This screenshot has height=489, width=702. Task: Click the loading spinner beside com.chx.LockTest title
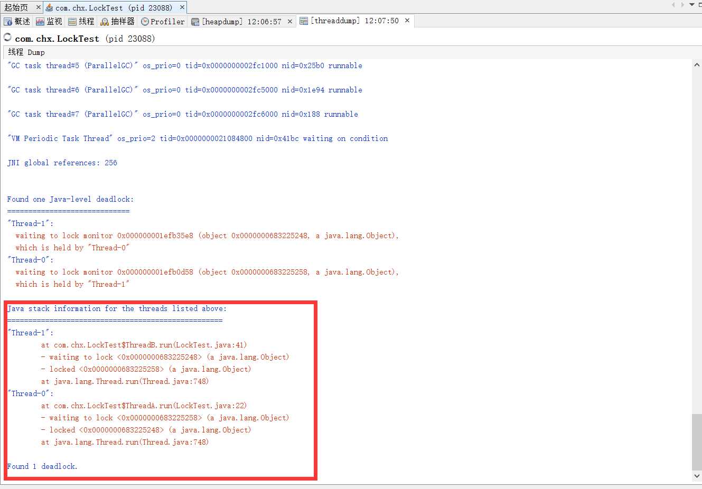coord(7,37)
